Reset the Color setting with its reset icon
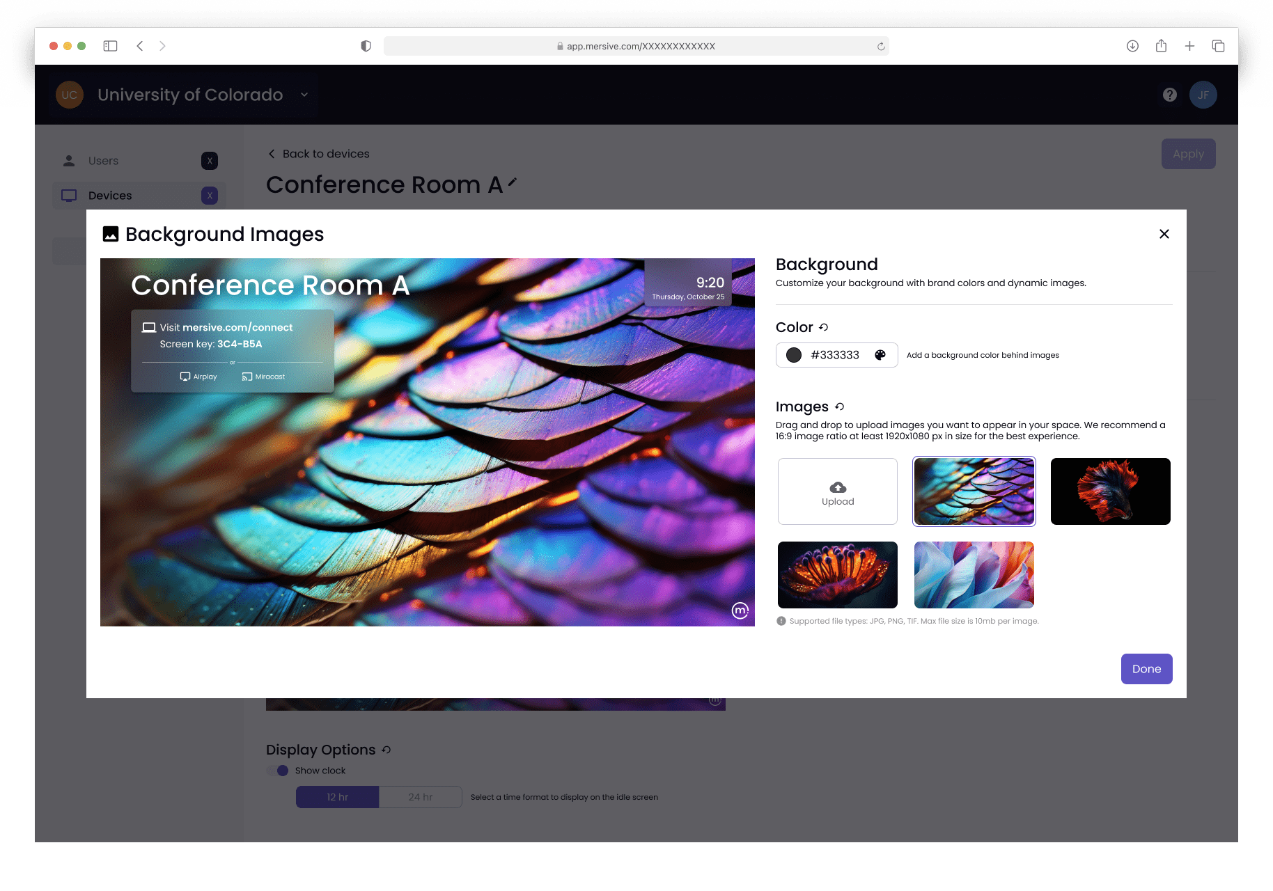 pos(825,326)
